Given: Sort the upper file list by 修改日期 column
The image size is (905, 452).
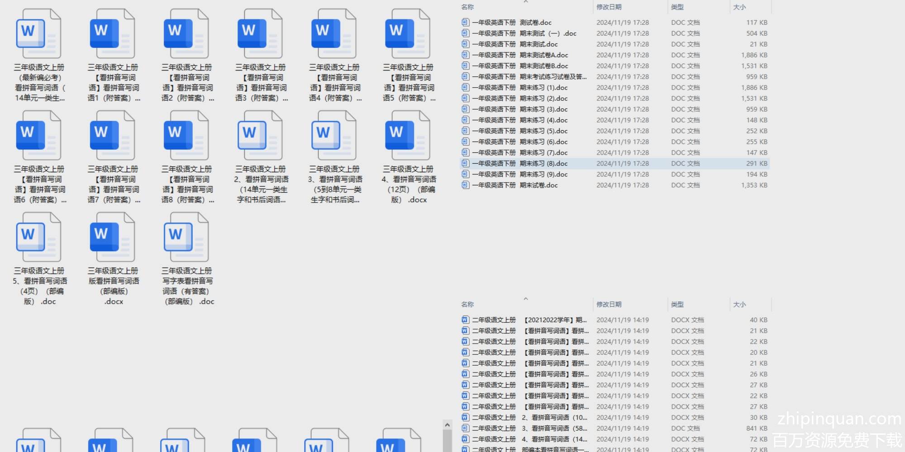Looking at the screenshot, I should pyautogui.click(x=609, y=7).
